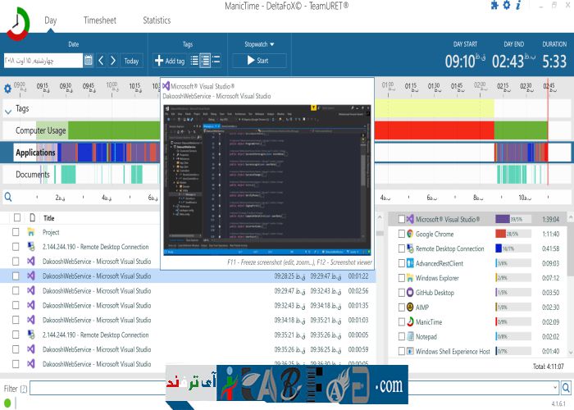
Task: Open settings gear in the title bar
Action: (x=507, y=6)
